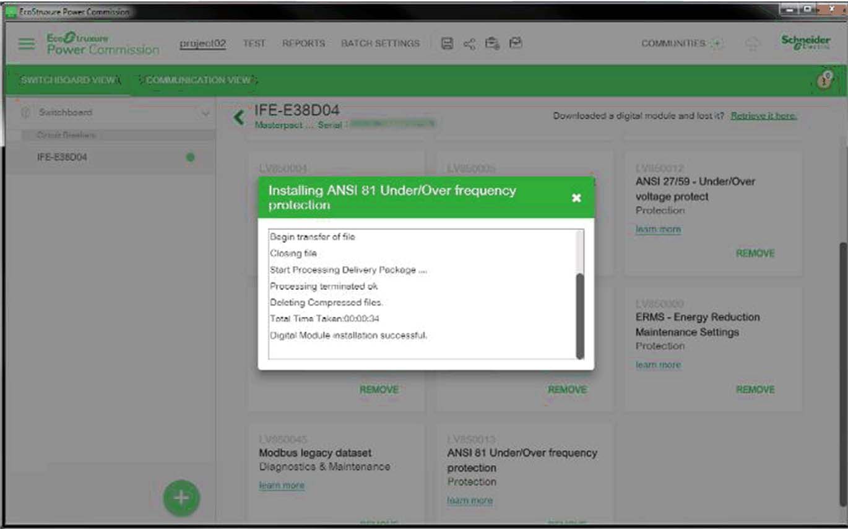848x529 pixels.
Task: Switch to SWITCHBOARD VIEW tab
Action: click(x=68, y=80)
